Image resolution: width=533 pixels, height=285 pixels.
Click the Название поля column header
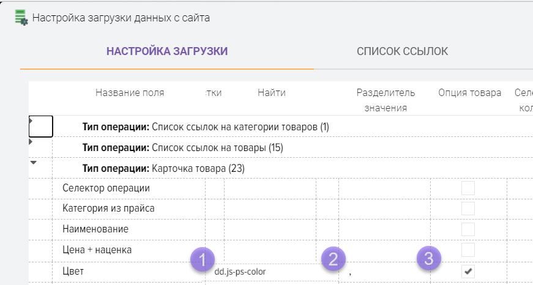(x=130, y=93)
